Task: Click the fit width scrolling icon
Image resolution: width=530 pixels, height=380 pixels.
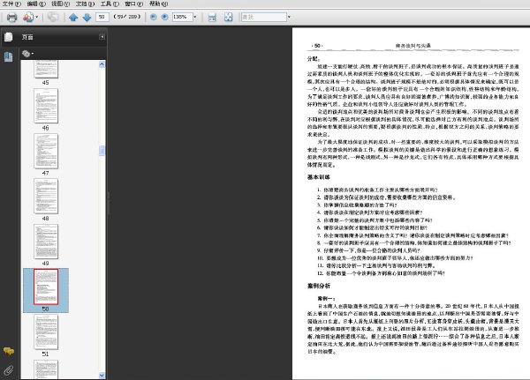Action: coord(212,17)
